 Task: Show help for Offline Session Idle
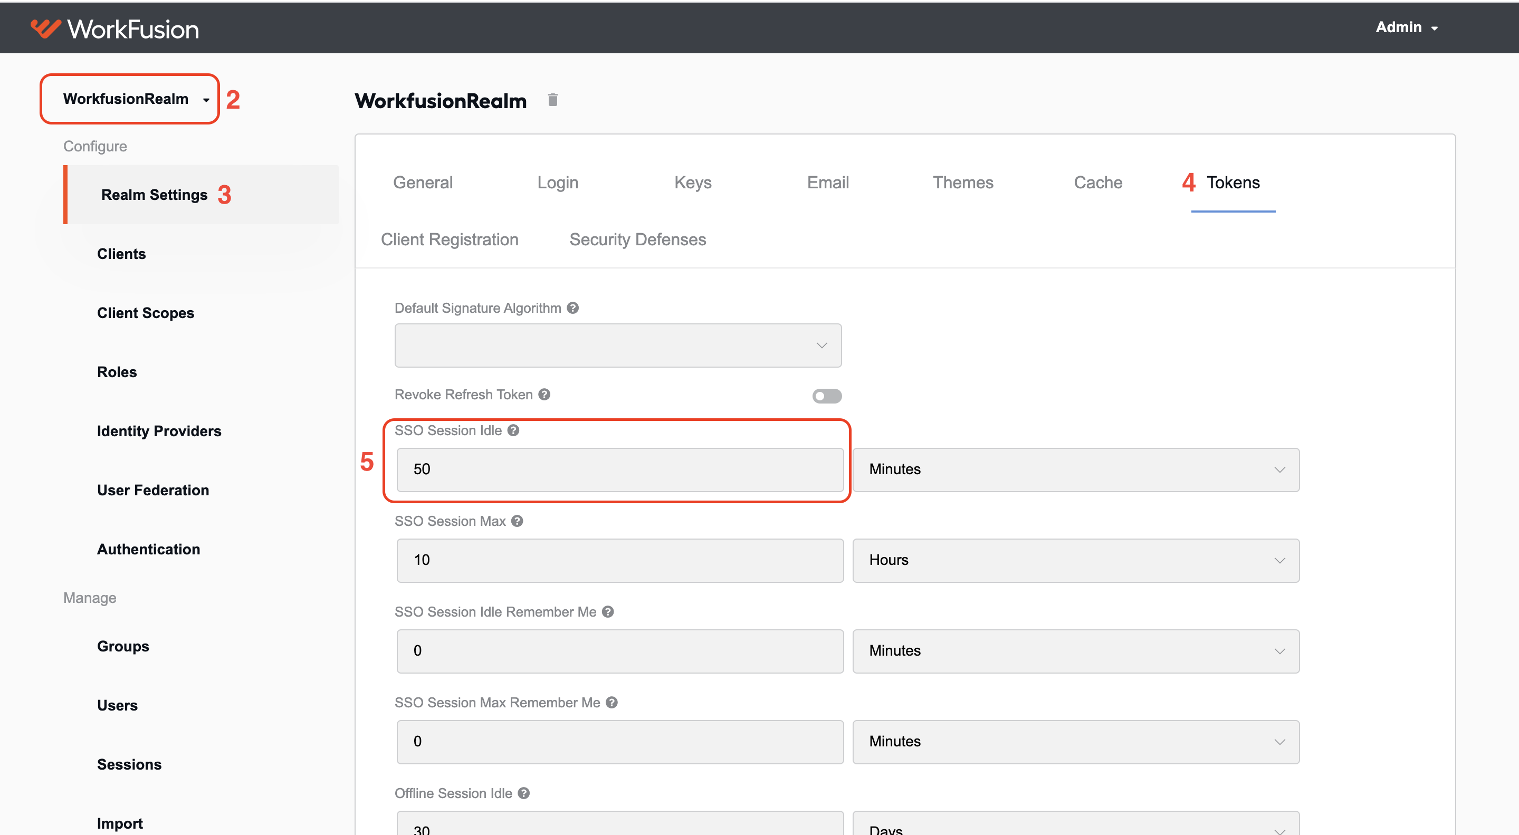point(523,794)
